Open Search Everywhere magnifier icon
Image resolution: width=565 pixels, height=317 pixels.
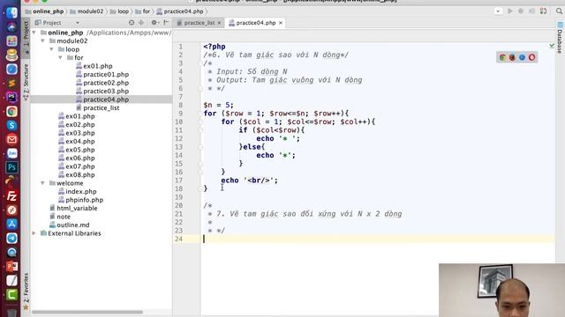click(x=559, y=11)
